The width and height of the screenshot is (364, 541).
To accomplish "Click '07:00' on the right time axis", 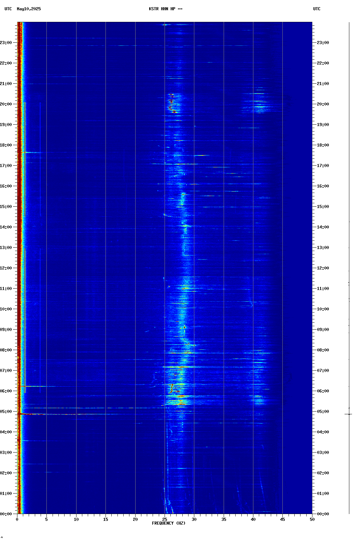I will coord(323,371).
